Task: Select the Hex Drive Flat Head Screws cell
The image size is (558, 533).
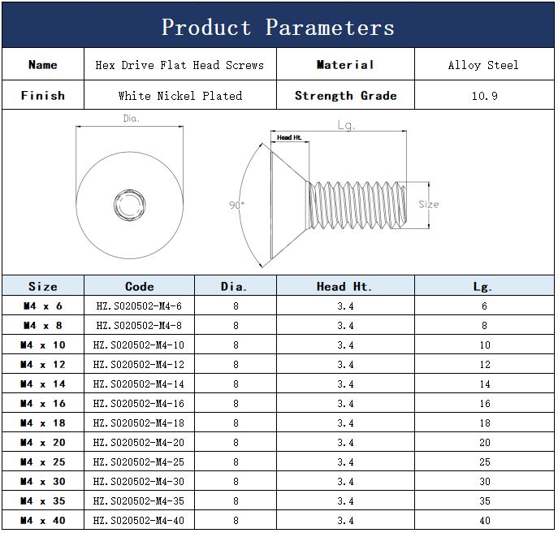Action: coord(180,65)
